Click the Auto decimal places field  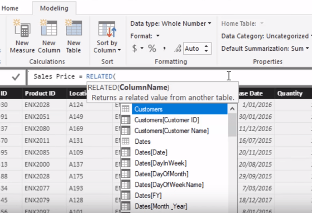[x=193, y=49]
